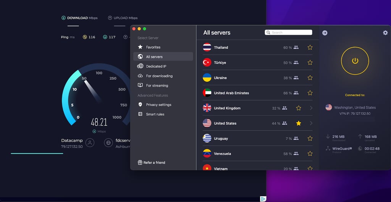Click the streaming play screen icon
The image size is (391, 202).
click(140, 85)
